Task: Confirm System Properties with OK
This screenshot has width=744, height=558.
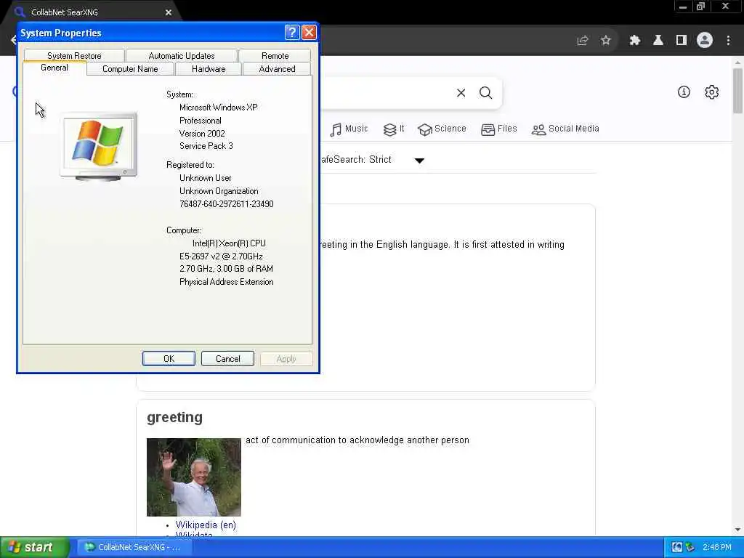Action: (169, 359)
